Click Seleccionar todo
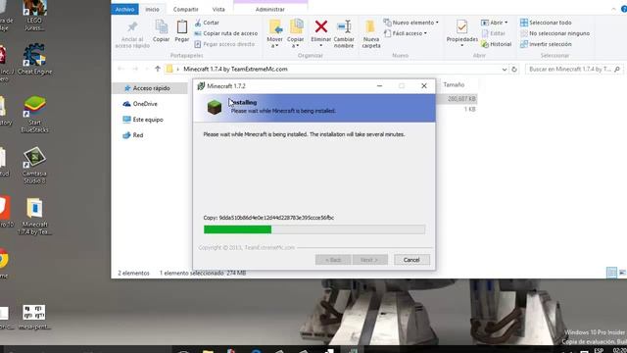The height and width of the screenshot is (353, 627). (546, 23)
